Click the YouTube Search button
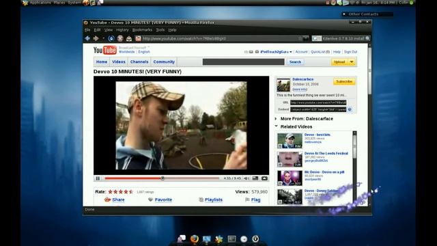The width and height of the screenshot is (437, 246). pyautogui.click(x=295, y=62)
